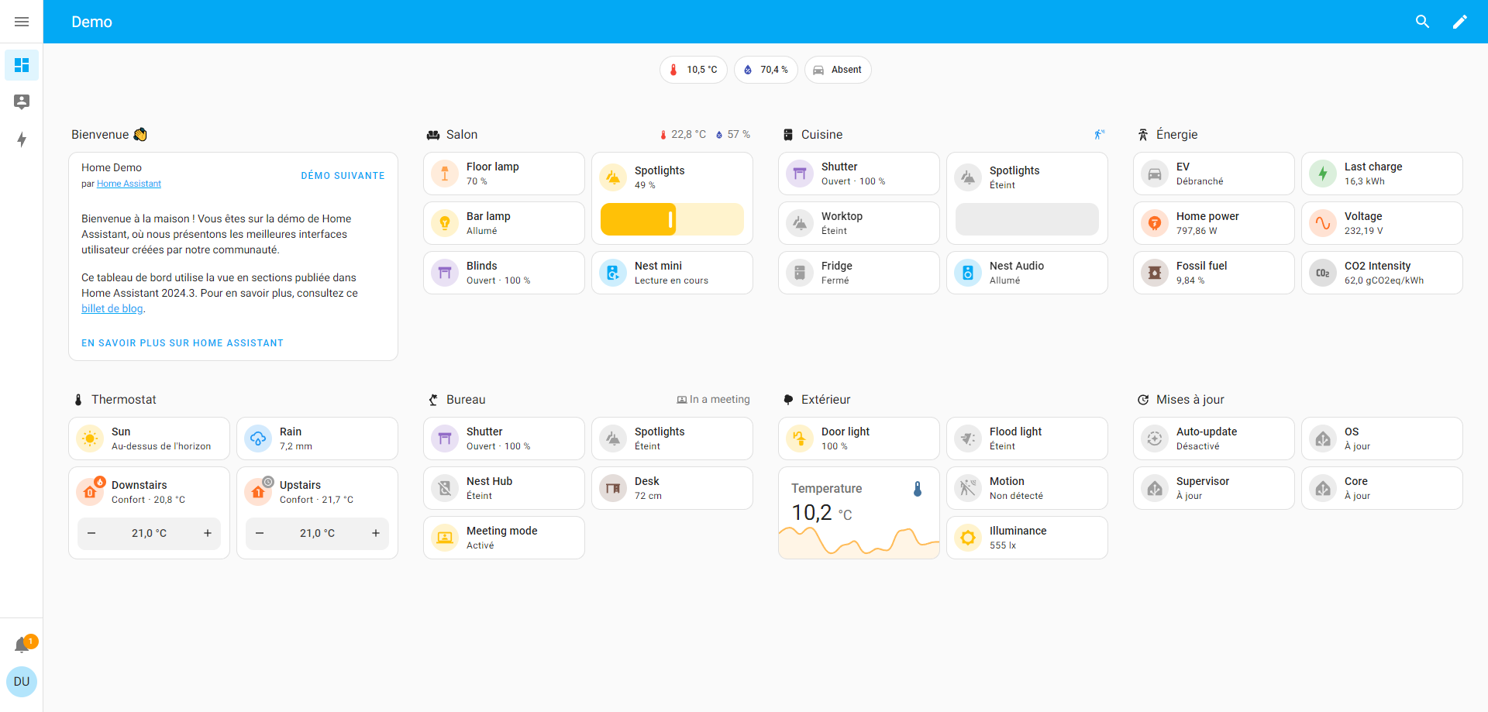Open the Core update card

coord(1382,488)
